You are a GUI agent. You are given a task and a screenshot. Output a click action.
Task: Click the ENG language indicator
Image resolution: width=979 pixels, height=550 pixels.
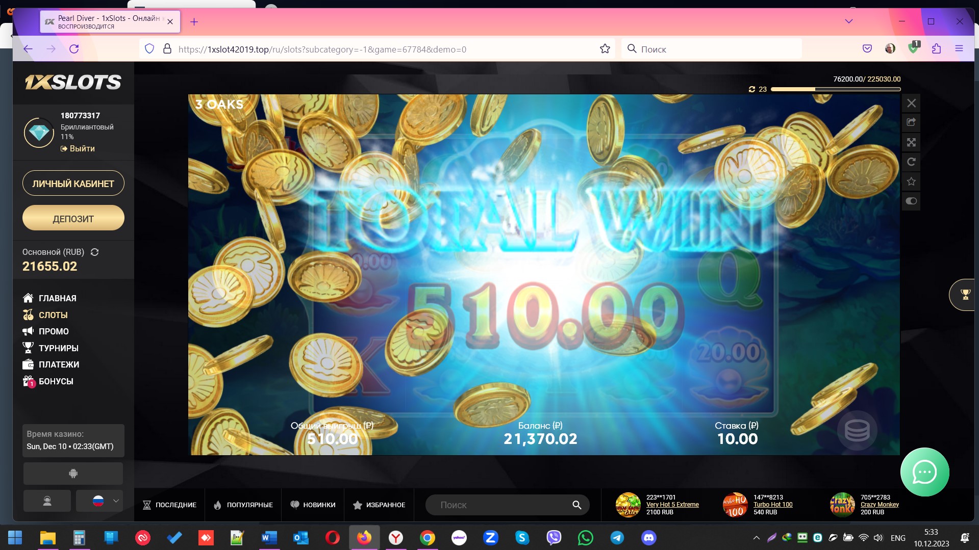(x=898, y=538)
